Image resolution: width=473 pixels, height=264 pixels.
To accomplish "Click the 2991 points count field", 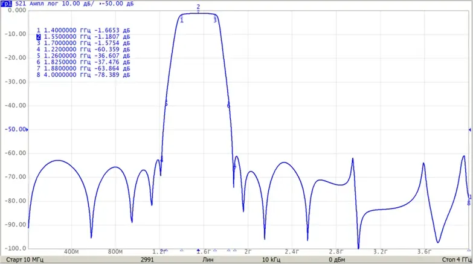I will 147,260.
